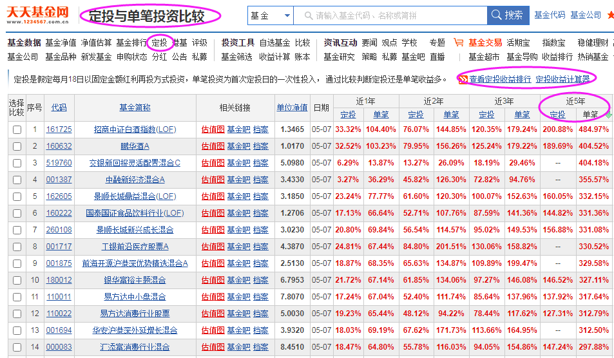Open 指数宝 in navigation
Image resolution: width=614 pixels, height=358 pixels.
pyautogui.click(x=553, y=42)
